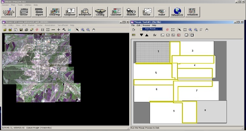The image size is (246, 131).
Task: Open the Session menu in ERDAS main bar
Action: tap(5, 5)
